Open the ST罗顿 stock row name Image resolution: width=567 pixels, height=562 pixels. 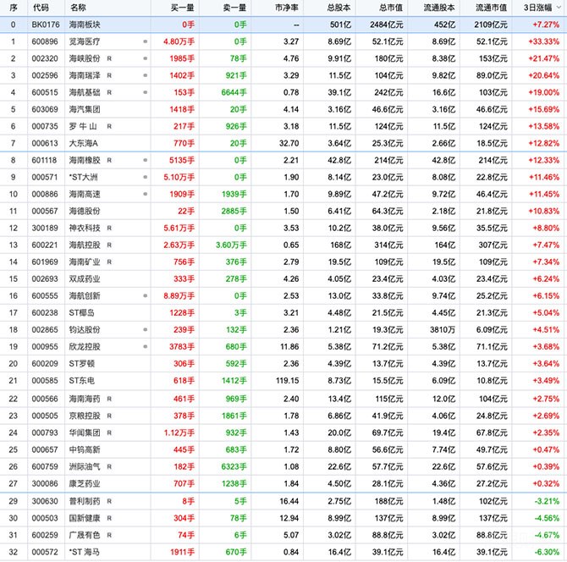click(x=82, y=364)
